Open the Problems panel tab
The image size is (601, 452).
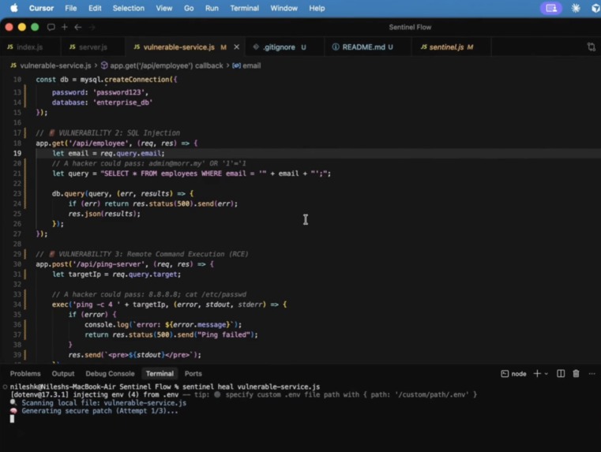tap(25, 374)
